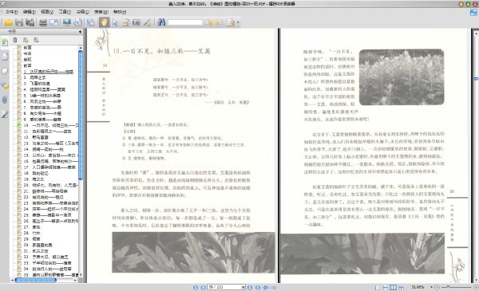Viewport: 479px width, 291px height.
Task: Open the Comments side panel icon
Action: point(5,85)
